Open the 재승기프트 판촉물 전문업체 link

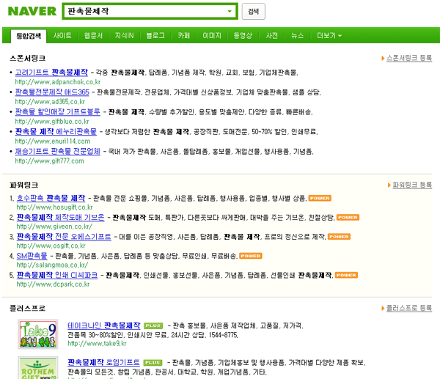[57, 152]
